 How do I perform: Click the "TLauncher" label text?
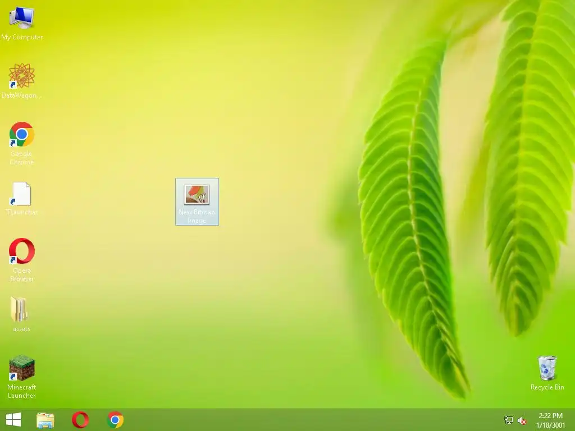point(22,212)
